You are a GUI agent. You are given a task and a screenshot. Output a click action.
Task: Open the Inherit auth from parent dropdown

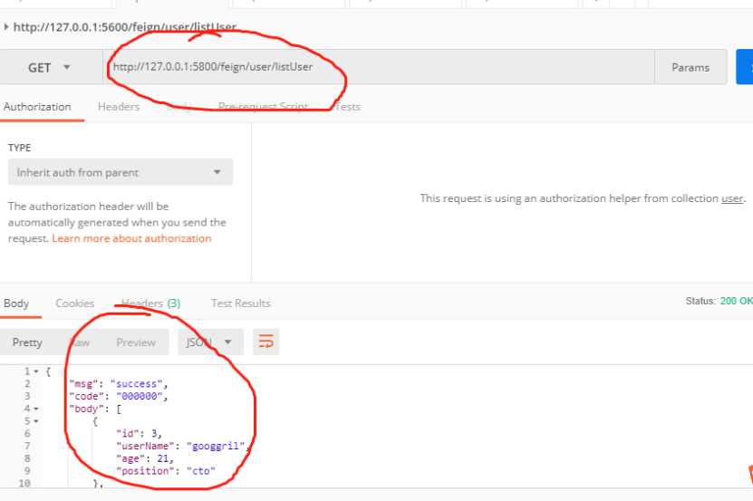(120, 172)
